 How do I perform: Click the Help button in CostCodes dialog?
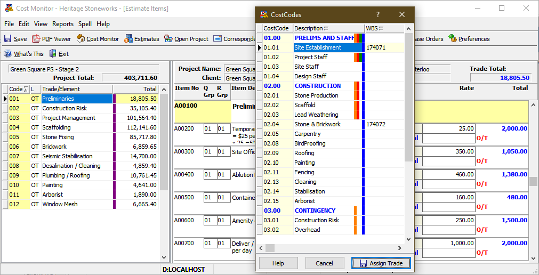(278, 263)
